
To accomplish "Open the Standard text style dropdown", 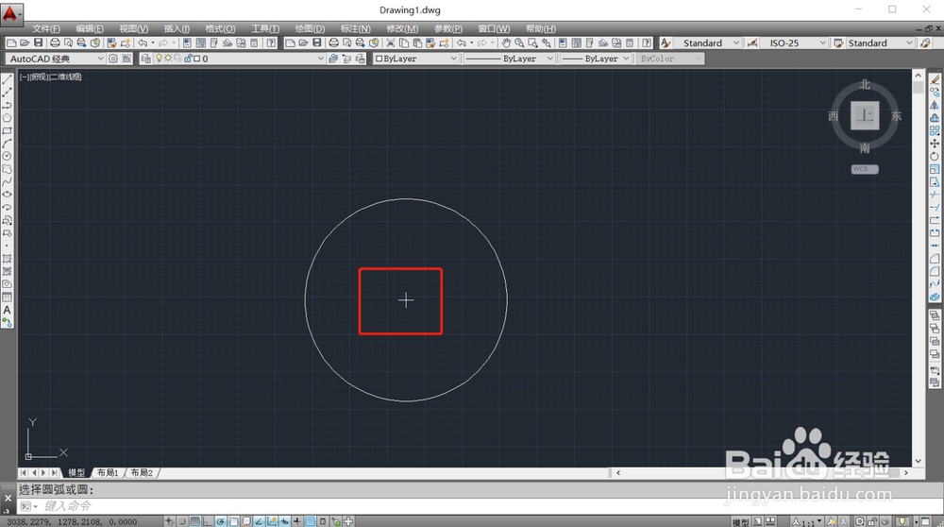I will pos(735,42).
